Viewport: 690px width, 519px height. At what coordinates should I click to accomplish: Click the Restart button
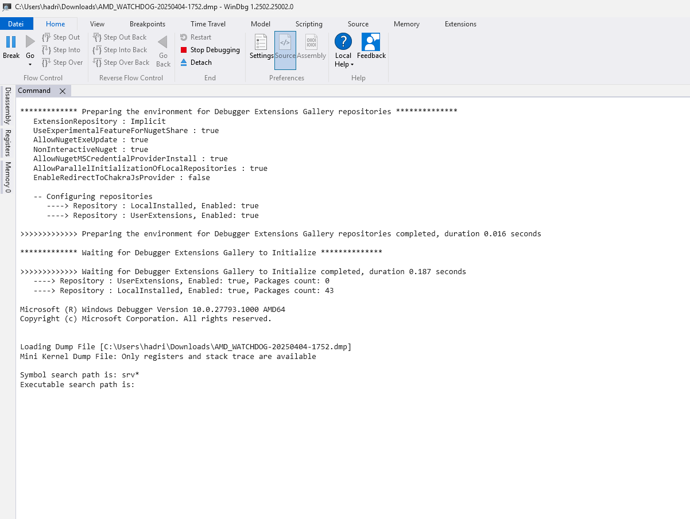coord(196,37)
